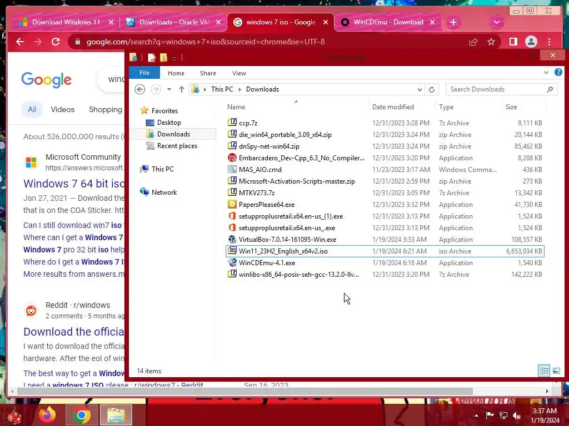Click Chrome's horizontal scrollbar
The height and width of the screenshot is (426, 569).
245,391
